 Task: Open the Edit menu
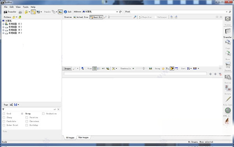coord(12,7)
